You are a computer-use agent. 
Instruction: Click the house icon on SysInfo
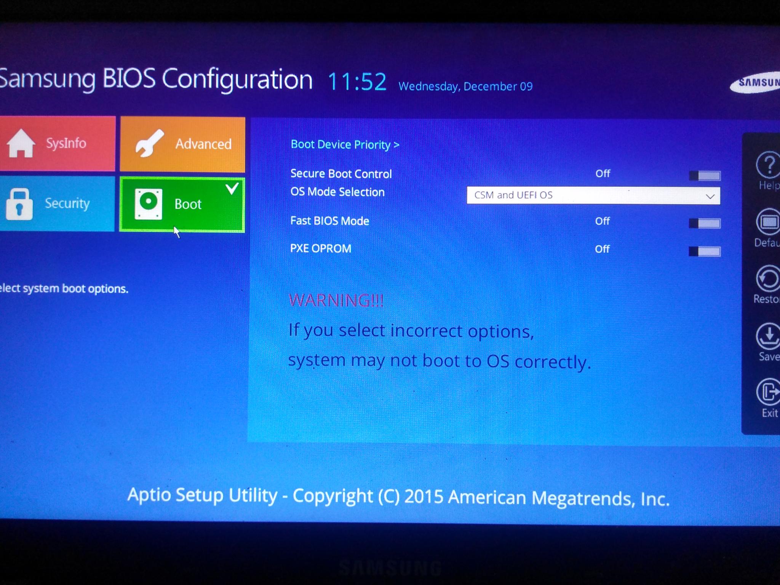pyautogui.click(x=21, y=143)
